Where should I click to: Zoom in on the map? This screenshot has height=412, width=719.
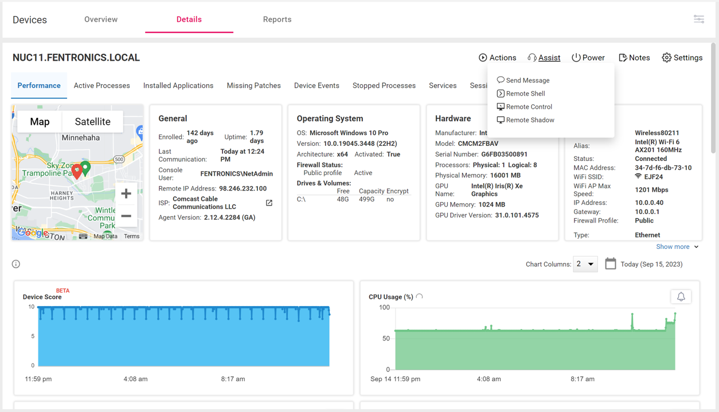(x=126, y=193)
